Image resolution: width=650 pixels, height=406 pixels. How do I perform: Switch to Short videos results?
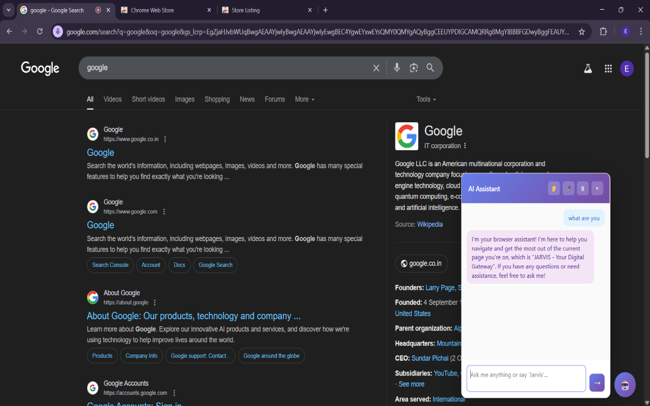tap(148, 99)
